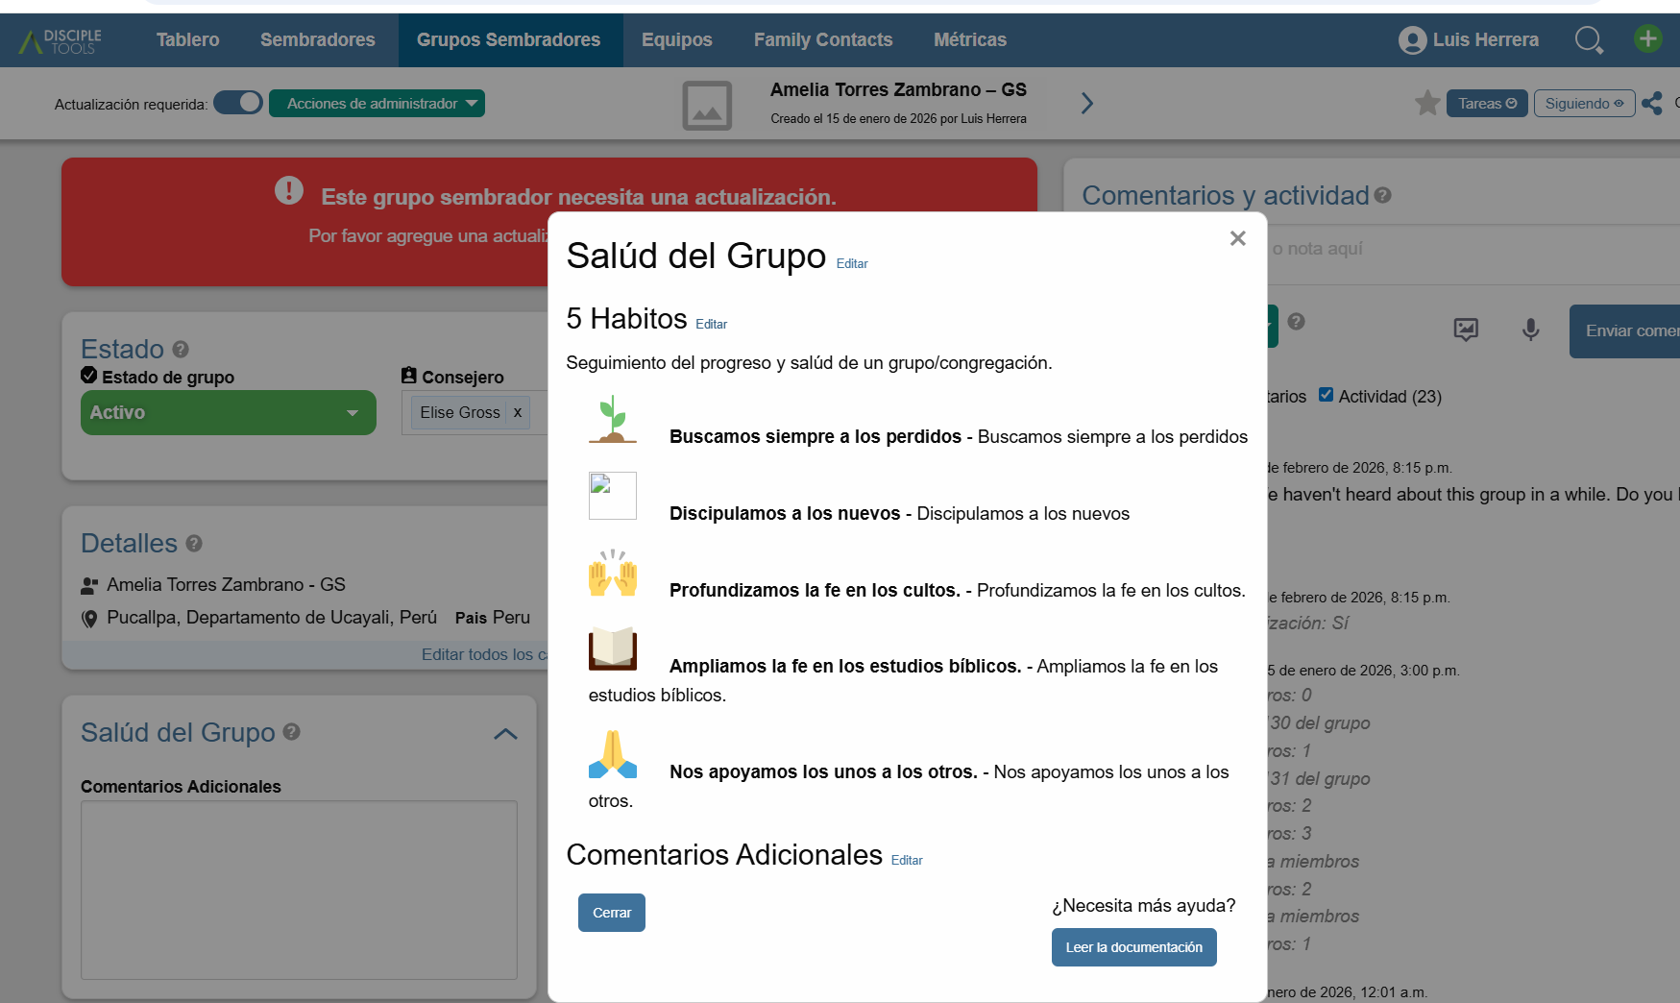Switch to the Métricas tab
This screenshot has width=1680, height=1003.
969,39
